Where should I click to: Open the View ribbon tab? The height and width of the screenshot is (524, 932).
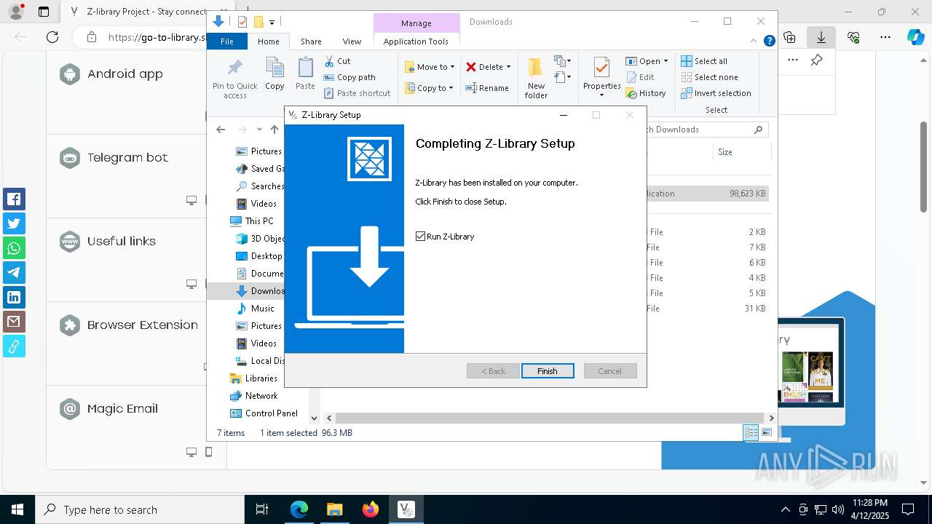click(x=352, y=41)
